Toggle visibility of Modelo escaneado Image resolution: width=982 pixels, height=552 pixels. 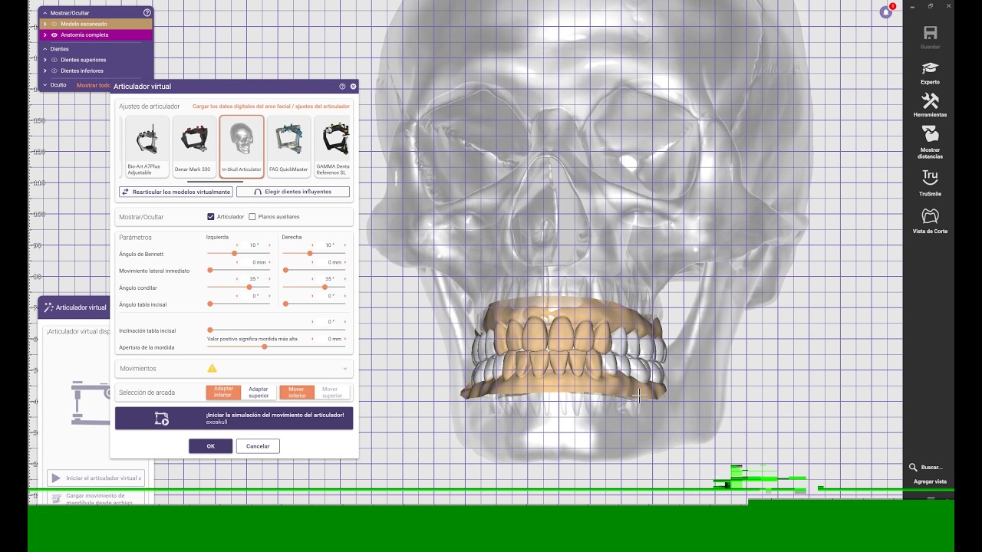click(x=54, y=24)
